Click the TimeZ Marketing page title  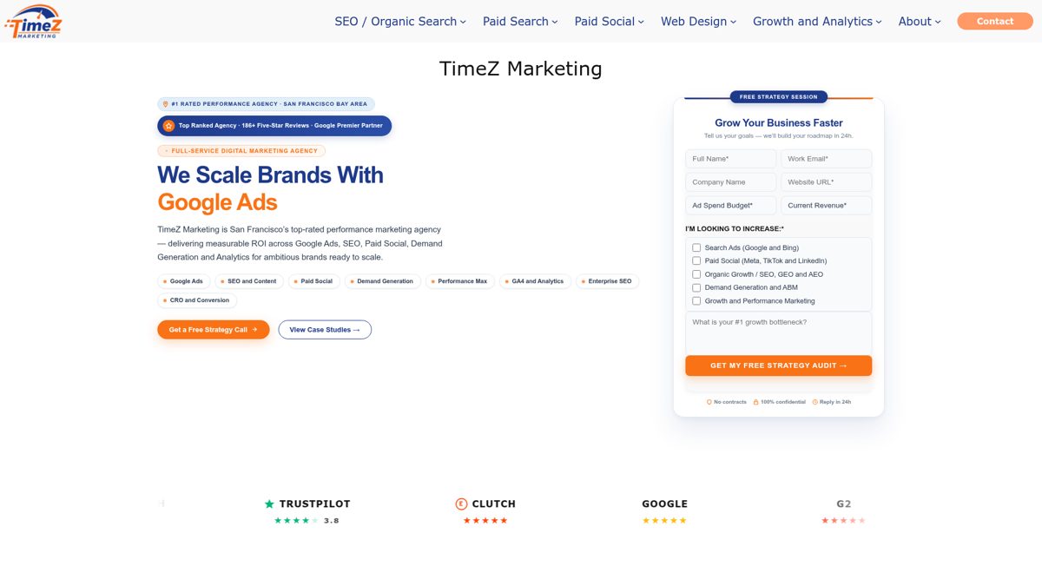[x=520, y=69]
